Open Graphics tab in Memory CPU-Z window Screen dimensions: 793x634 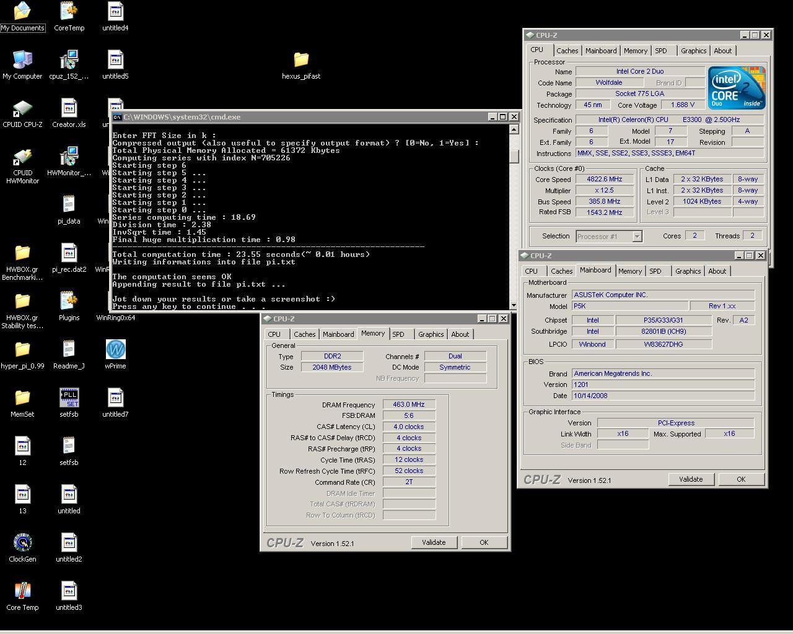[431, 334]
